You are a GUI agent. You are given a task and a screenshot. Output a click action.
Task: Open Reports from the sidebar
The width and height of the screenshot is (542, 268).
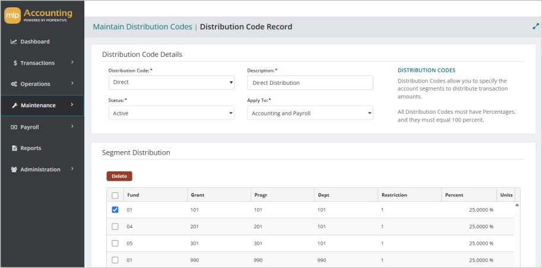[x=42, y=148]
